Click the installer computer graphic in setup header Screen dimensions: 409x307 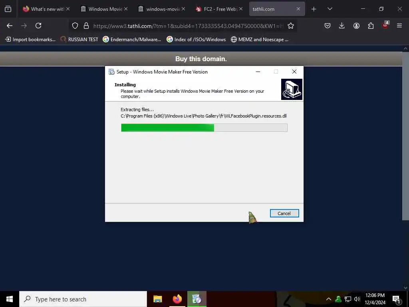[x=292, y=89]
